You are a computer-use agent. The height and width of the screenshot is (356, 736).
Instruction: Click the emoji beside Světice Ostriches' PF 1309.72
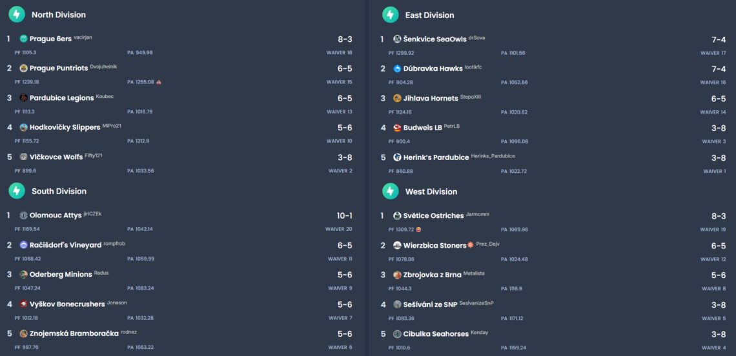pyautogui.click(x=418, y=229)
